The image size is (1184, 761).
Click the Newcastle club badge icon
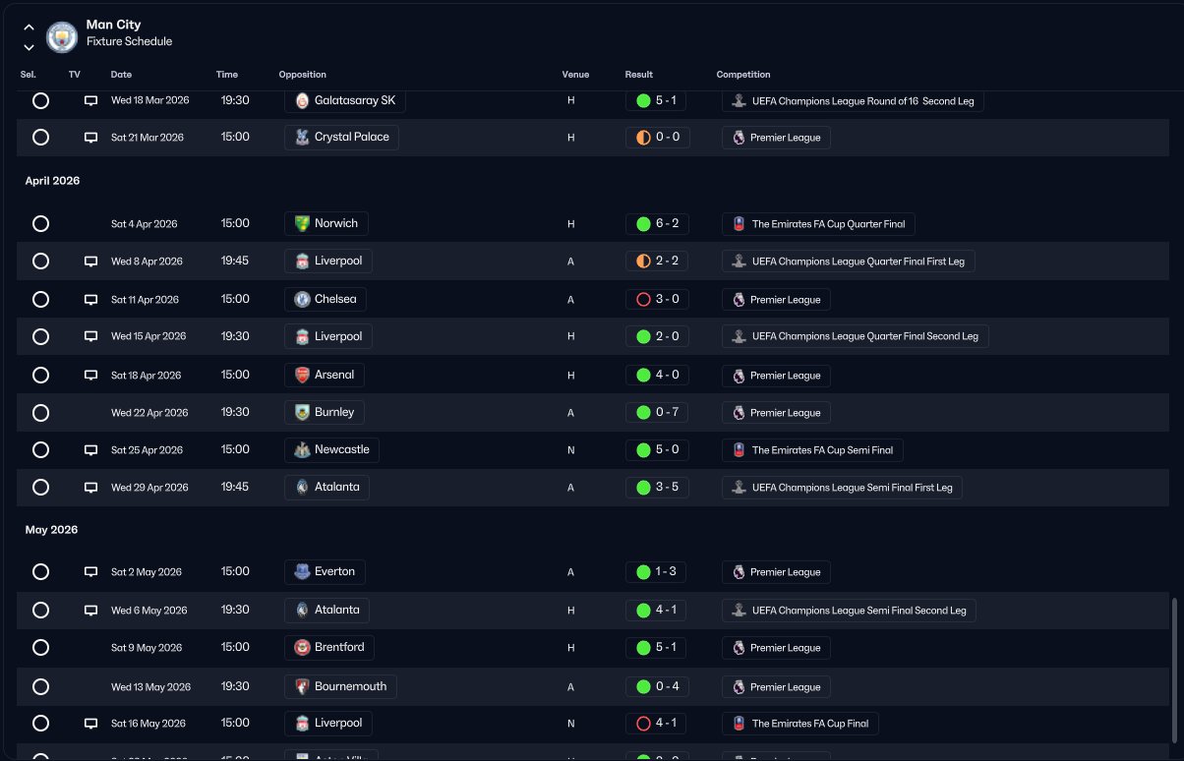tap(302, 450)
